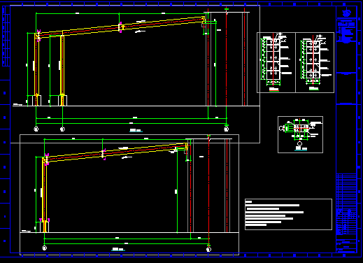Select left grid axis bubble under lower elevation
The image size is (363, 263).
[44, 248]
